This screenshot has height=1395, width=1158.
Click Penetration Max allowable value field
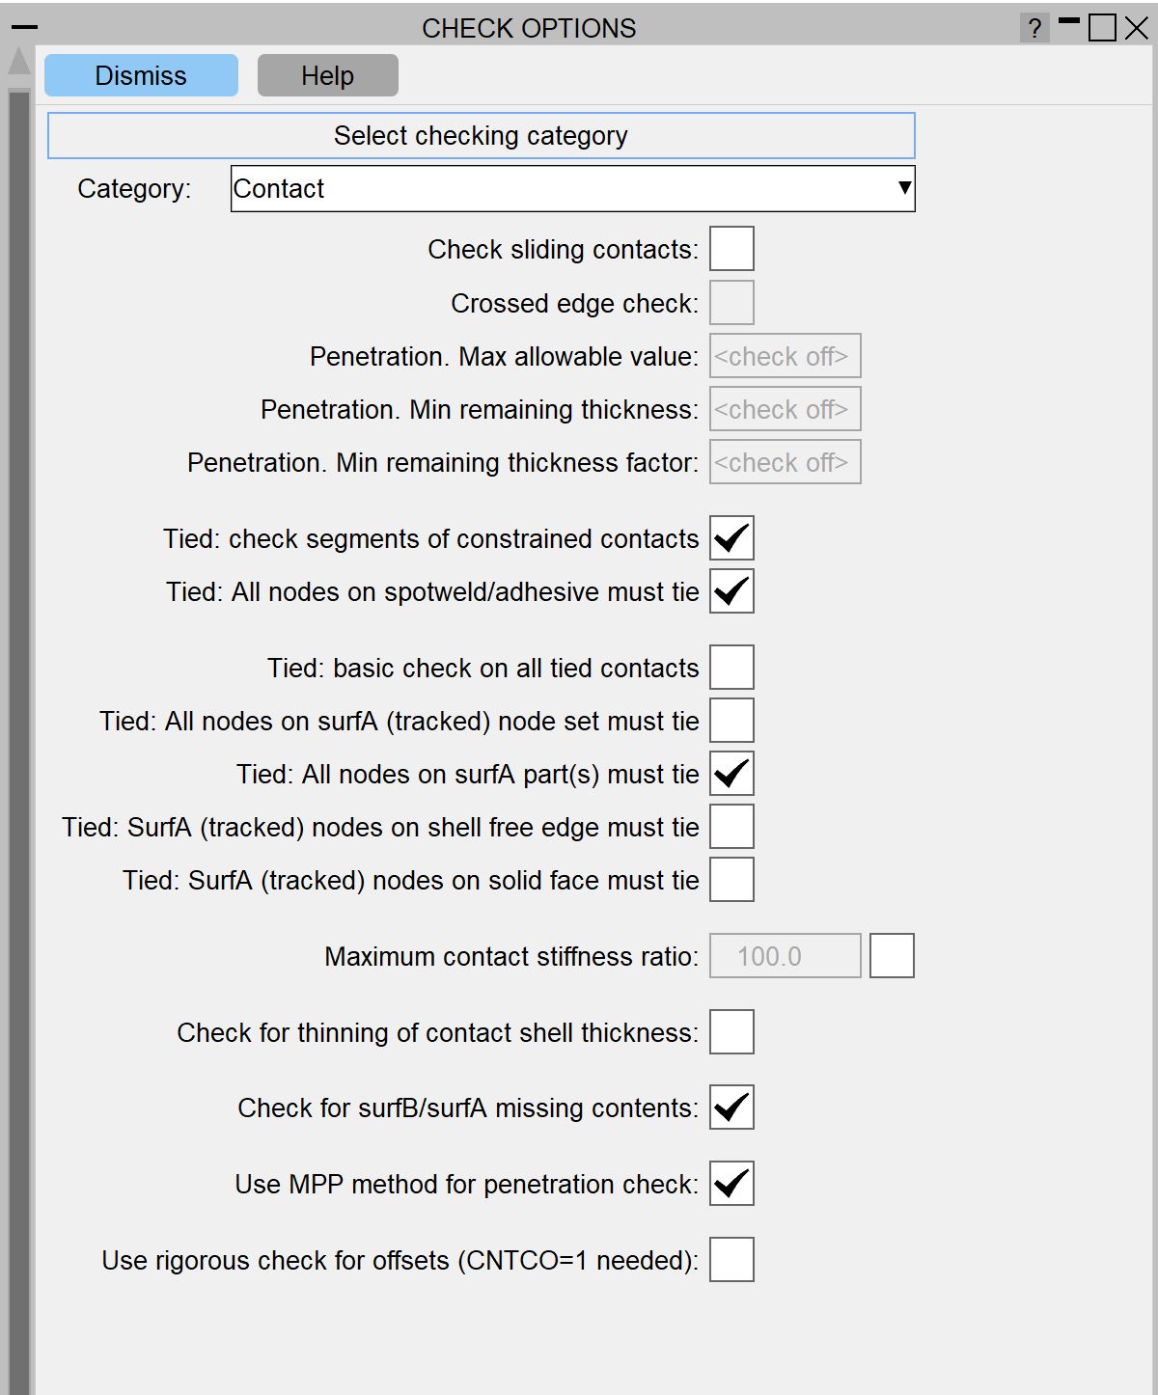pos(785,356)
